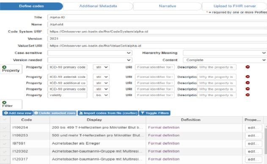Click the ICD-10 asterisk code name field
The image size is (267, 164).
click(67, 77)
